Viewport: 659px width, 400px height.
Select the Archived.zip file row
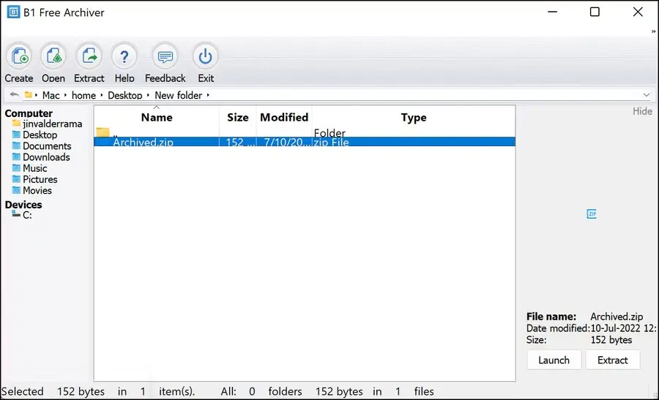pos(305,142)
